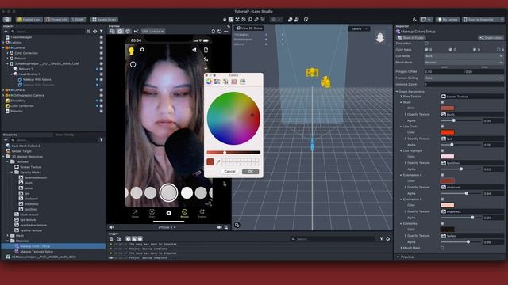Click the Logger filter icon
The height and width of the screenshot is (285, 508).
tap(381, 239)
